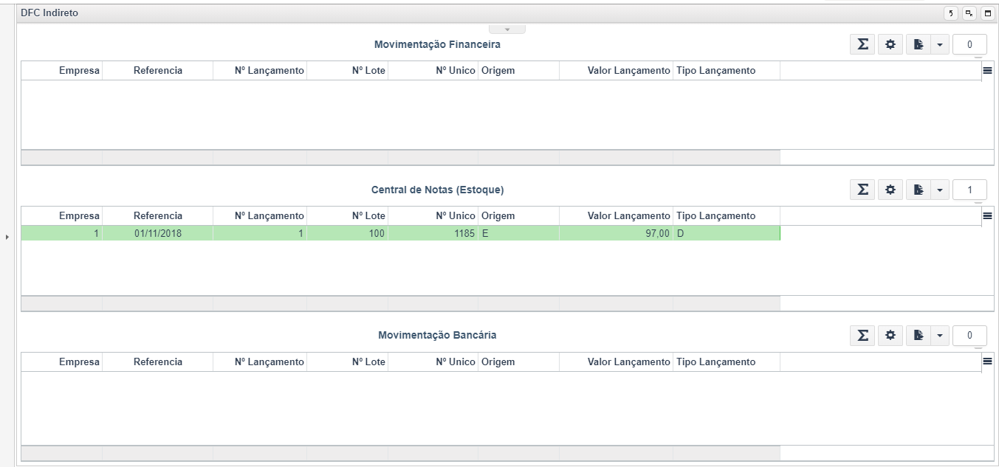Open gear settings for Movimentação Bancária grid
Image resolution: width=999 pixels, height=467 pixels.
890,336
